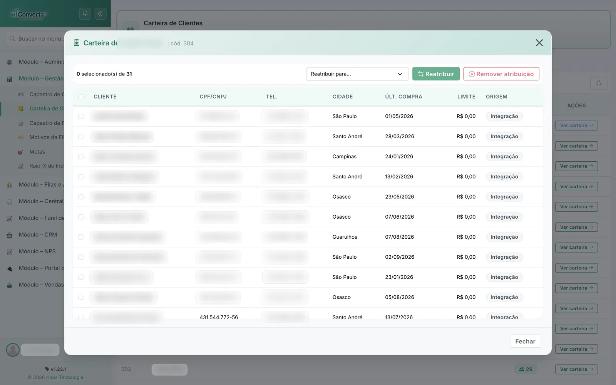
Task: Click the Módulo – Central headset icon
Action: 10,201
